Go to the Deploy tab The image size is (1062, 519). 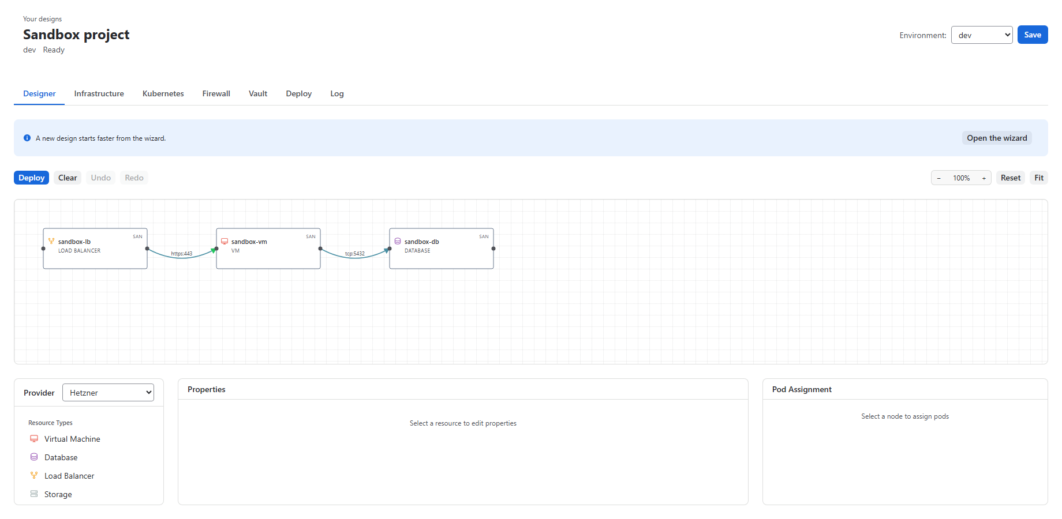299,93
